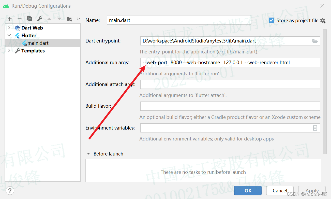Close the Run/Debug Configurations dialog
The width and height of the screenshot is (331, 199).
click(322, 6)
